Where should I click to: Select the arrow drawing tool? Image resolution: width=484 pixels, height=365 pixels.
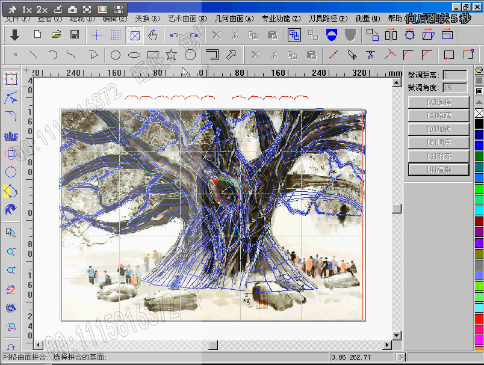coord(231,55)
